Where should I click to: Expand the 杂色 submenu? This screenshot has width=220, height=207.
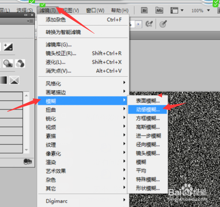83,180
